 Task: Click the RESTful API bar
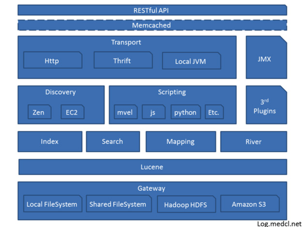pos(152,10)
